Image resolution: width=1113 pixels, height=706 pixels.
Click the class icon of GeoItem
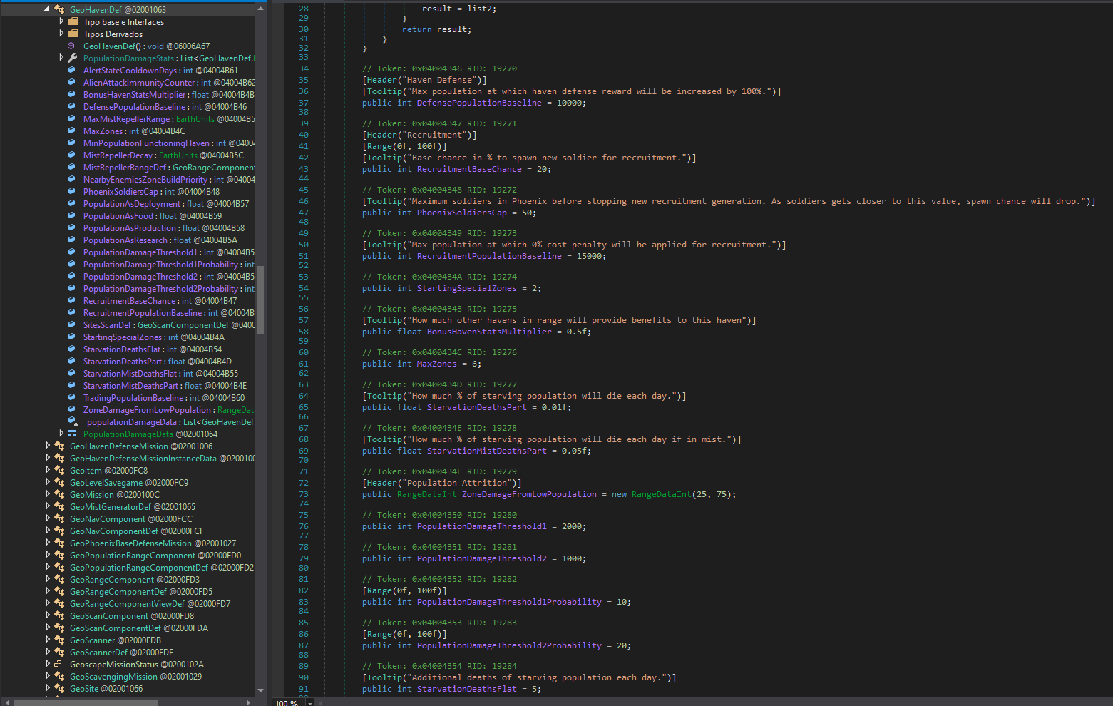coord(59,470)
